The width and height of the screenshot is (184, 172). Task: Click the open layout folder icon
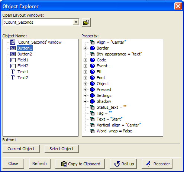point(86,23)
